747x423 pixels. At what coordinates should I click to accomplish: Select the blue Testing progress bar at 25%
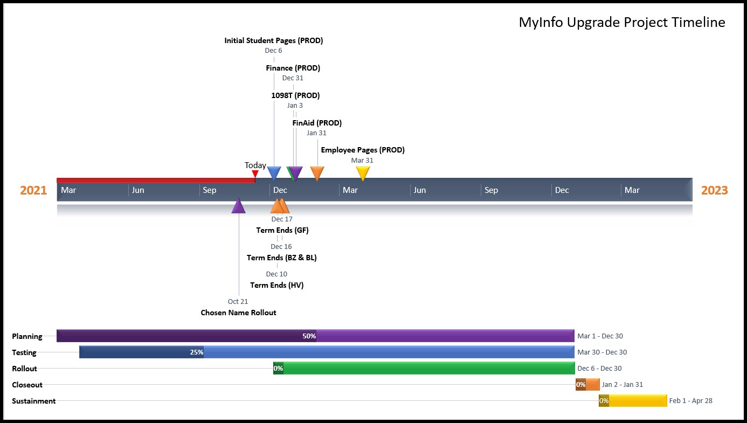[327, 352]
